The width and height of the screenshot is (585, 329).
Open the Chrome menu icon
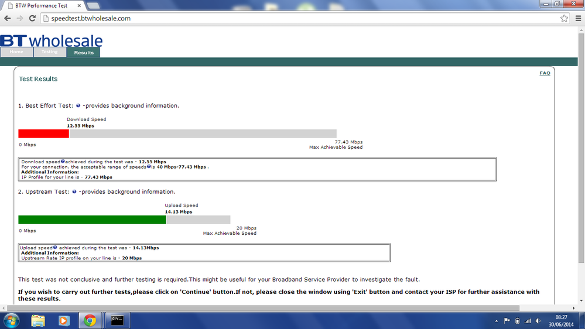[x=579, y=18]
